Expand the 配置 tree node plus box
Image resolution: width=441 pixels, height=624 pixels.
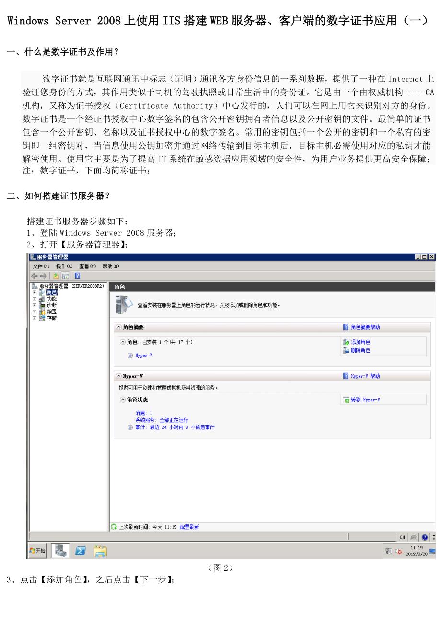35,311
